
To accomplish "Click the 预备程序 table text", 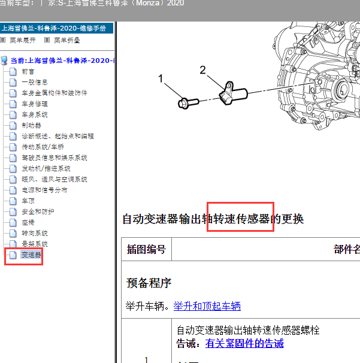I will click(149, 283).
